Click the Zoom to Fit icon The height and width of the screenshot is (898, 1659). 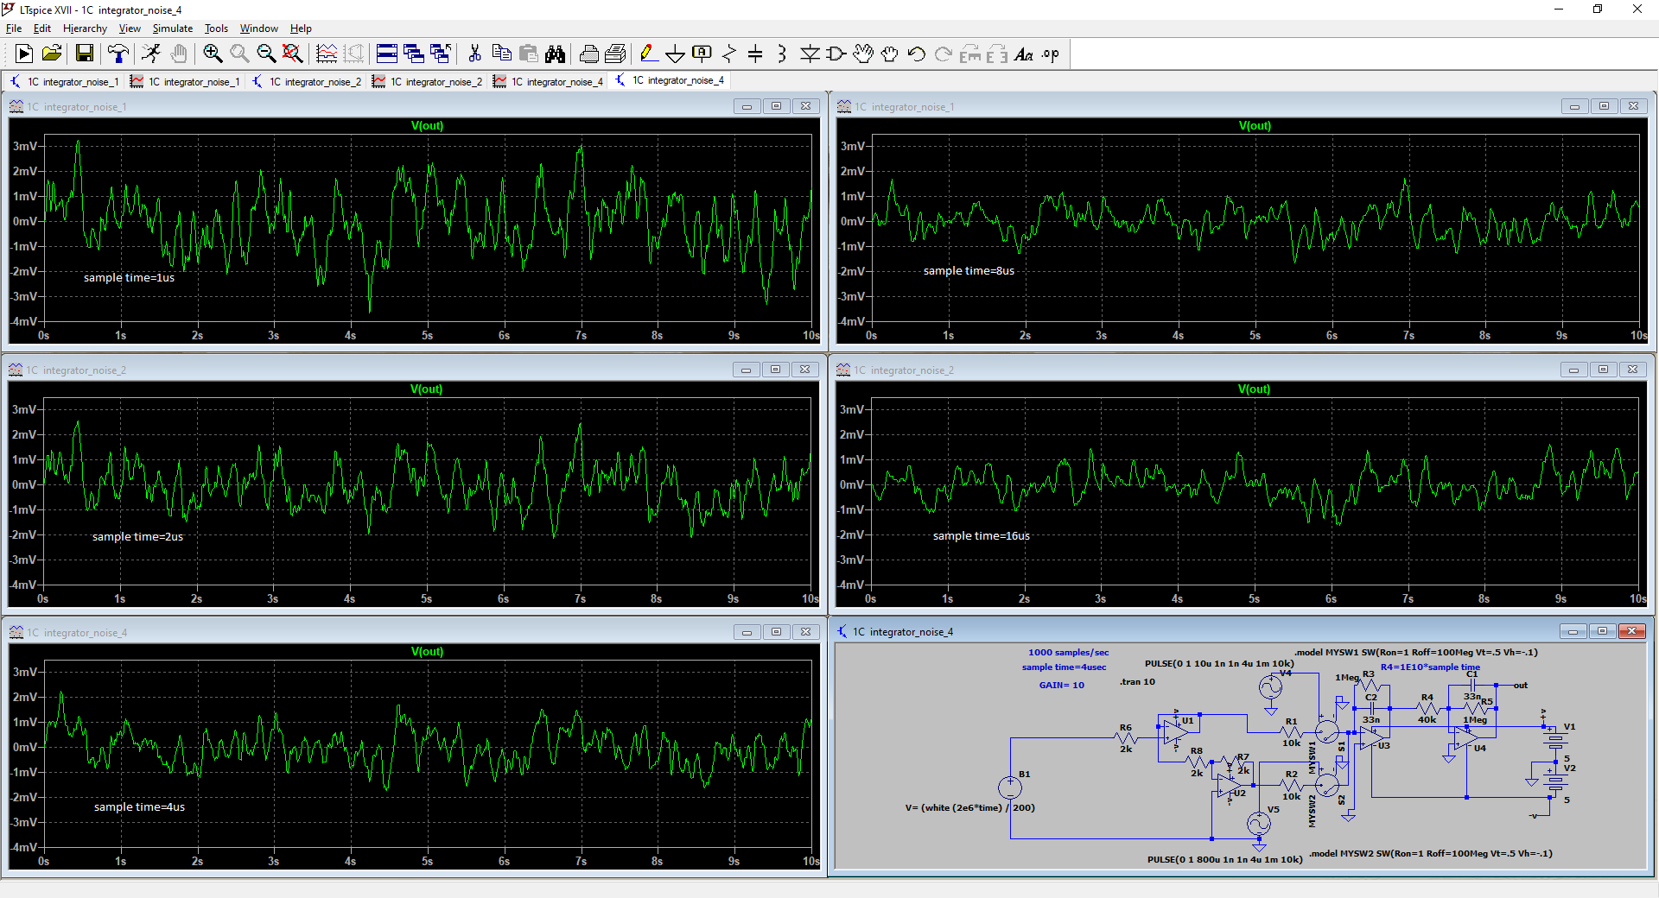tap(293, 54)
